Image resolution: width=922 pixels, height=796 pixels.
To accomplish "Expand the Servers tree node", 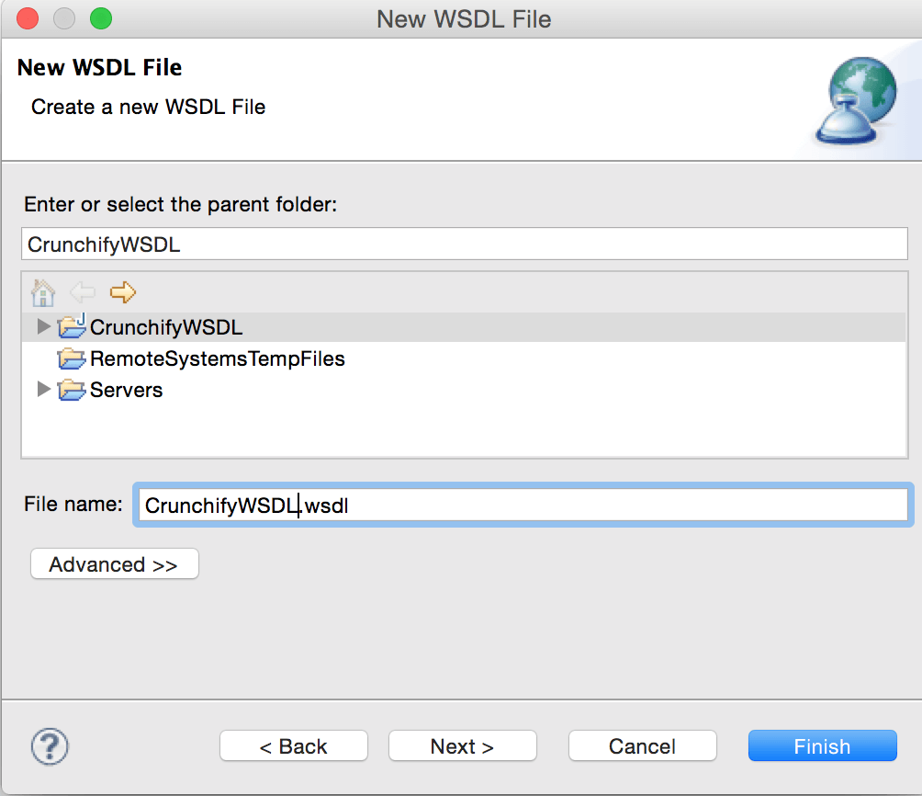I will (x=43, y=389).
